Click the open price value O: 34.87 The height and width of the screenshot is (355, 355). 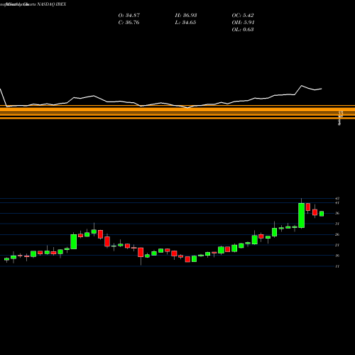tap(129, 16)
